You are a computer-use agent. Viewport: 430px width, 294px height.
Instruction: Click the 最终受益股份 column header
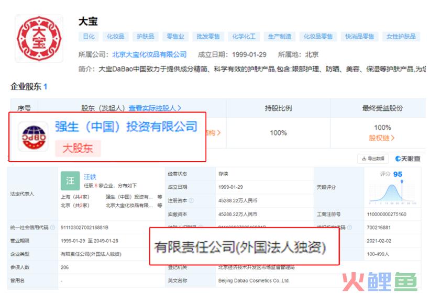tap(382, 108)
